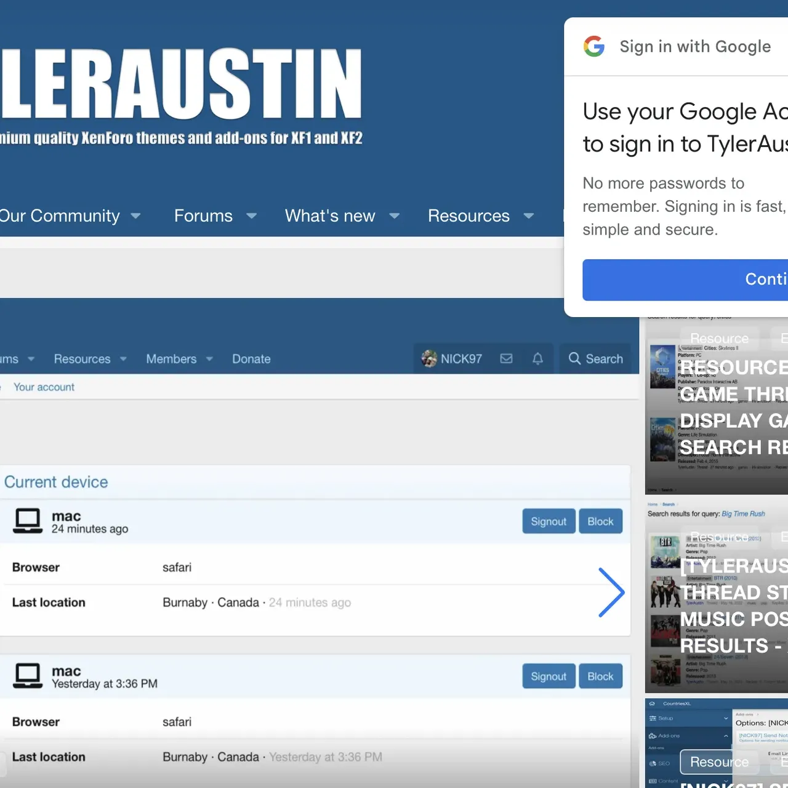Open the Forums dropdown menu
The image size is (788, 788).
203,216
